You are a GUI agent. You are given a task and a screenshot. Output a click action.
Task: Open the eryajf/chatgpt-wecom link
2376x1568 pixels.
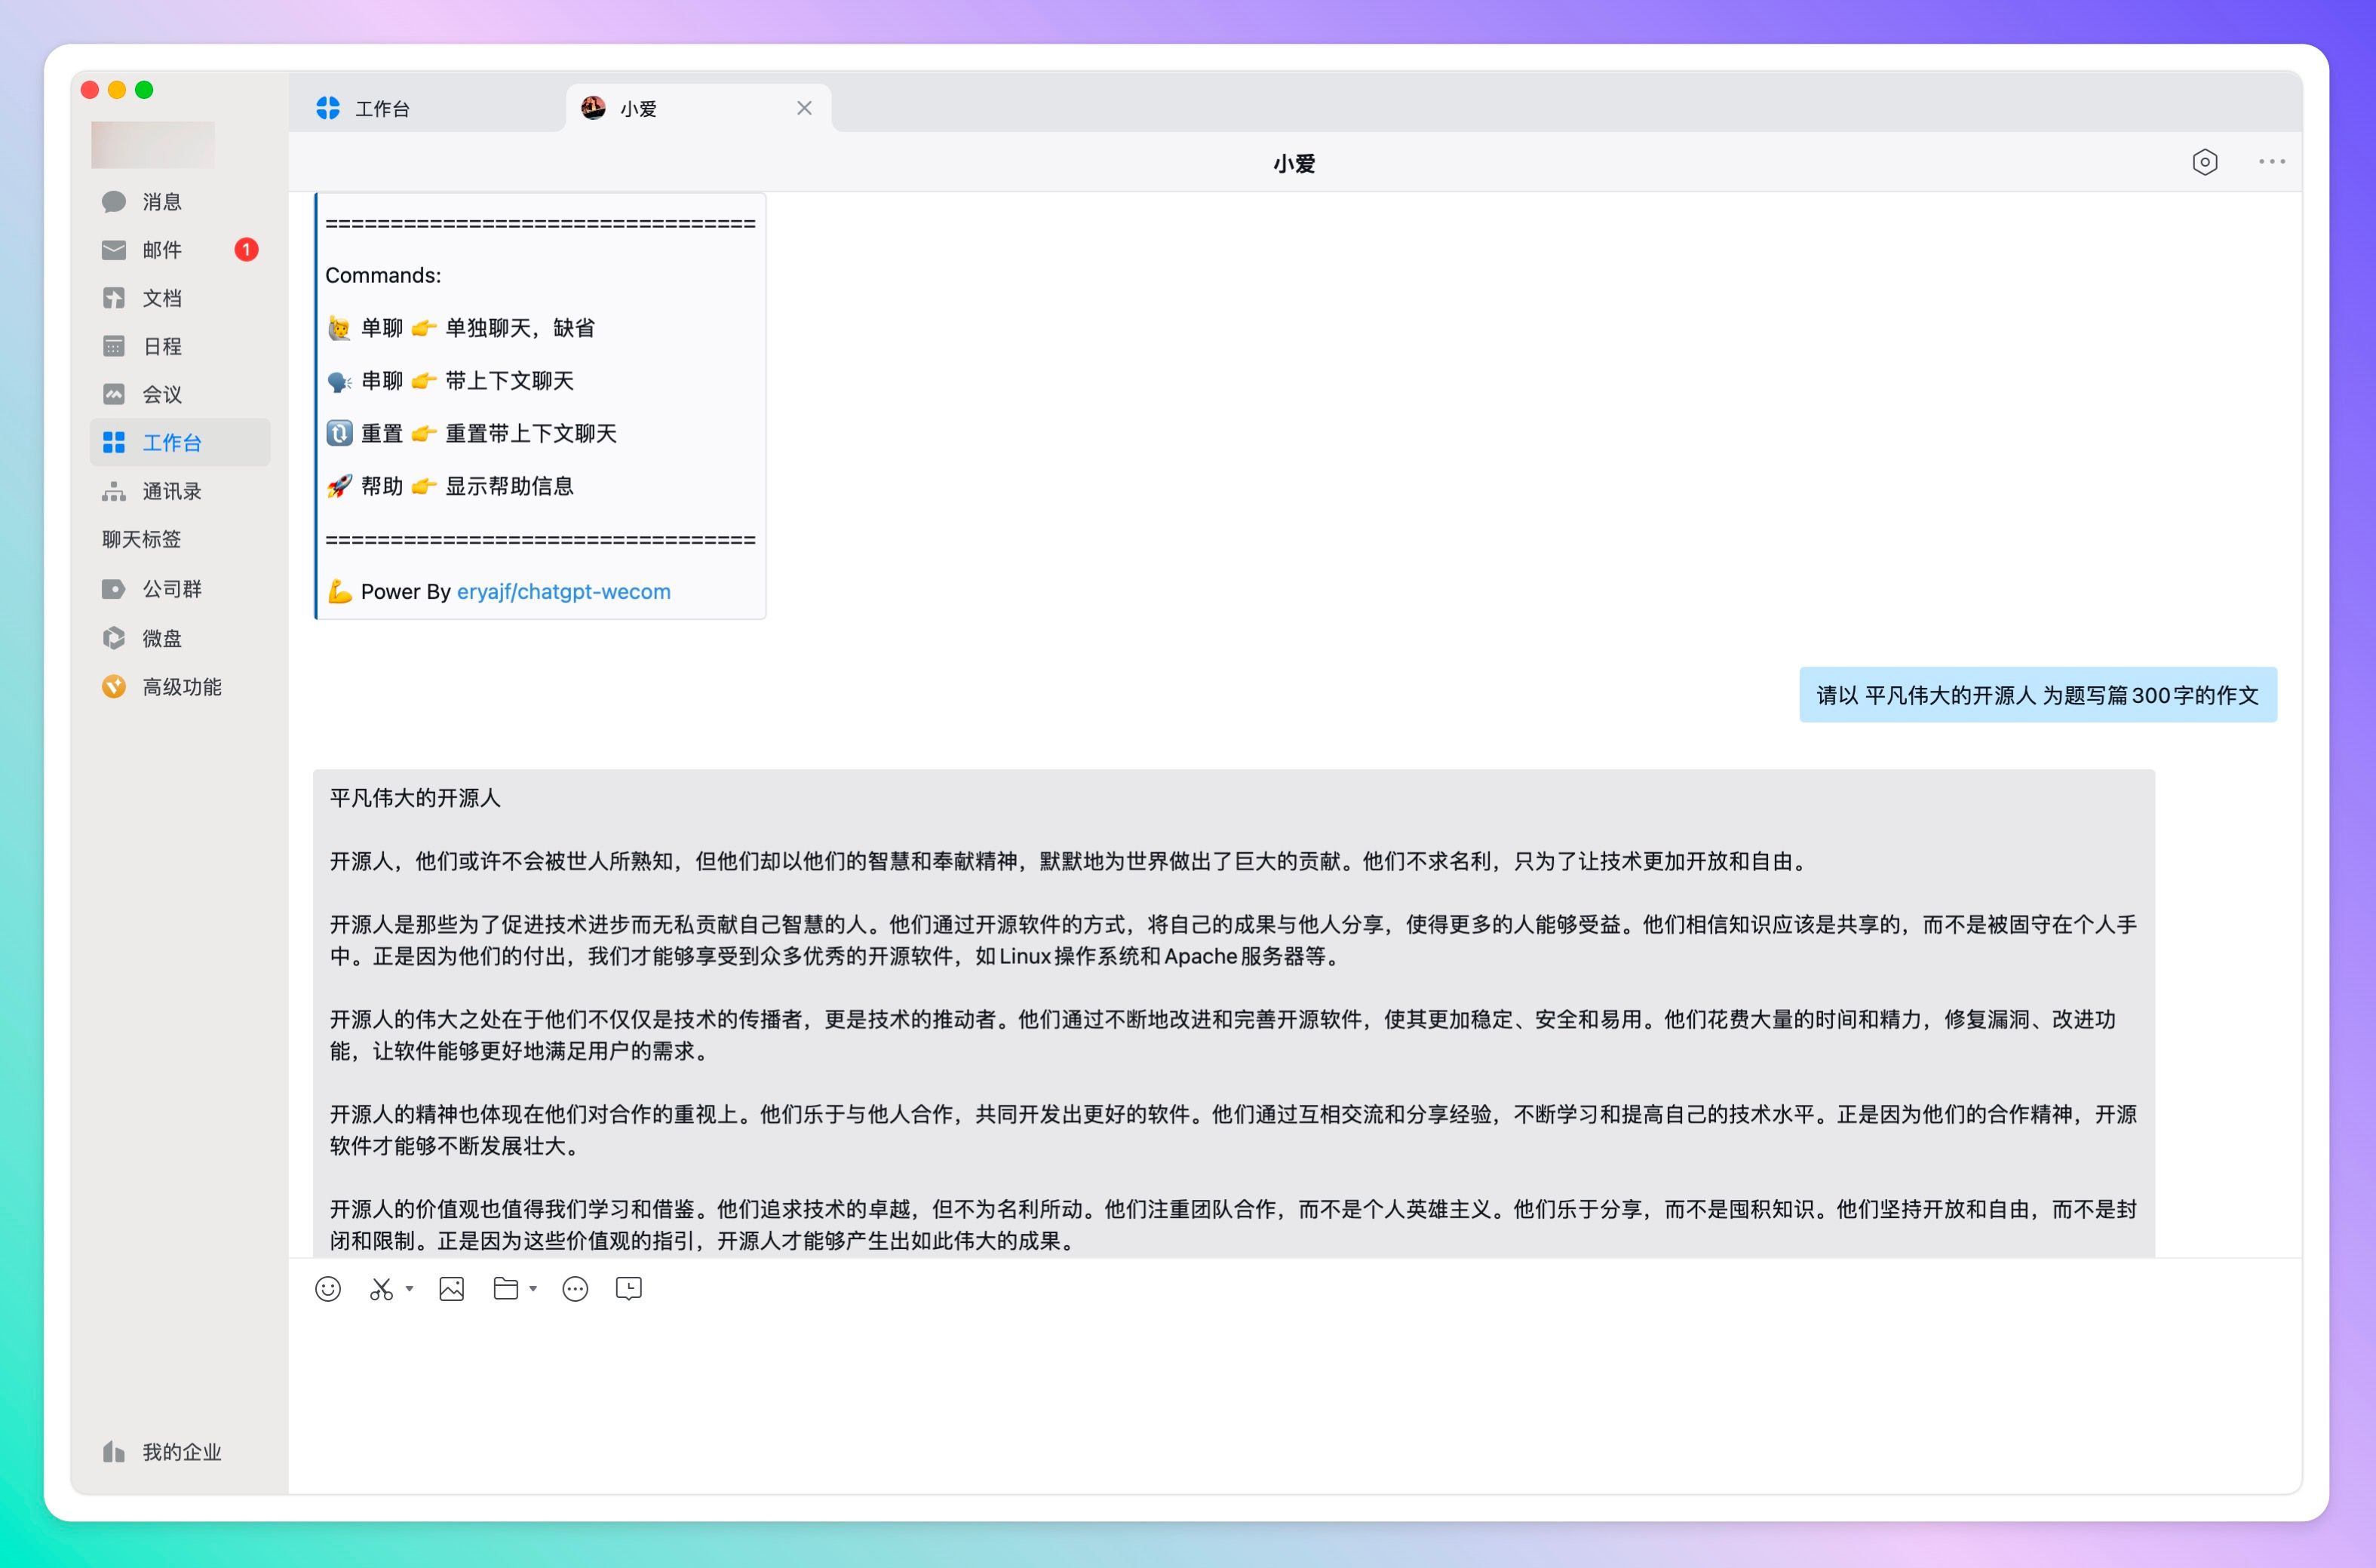pos(563,592)
